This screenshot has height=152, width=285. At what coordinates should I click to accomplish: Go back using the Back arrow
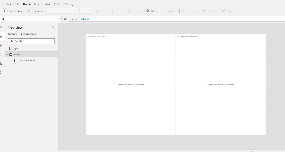coord(6,4)
